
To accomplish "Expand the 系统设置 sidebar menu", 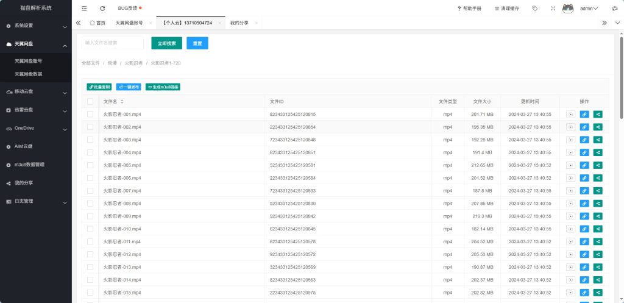I will (x=35, y=26).
